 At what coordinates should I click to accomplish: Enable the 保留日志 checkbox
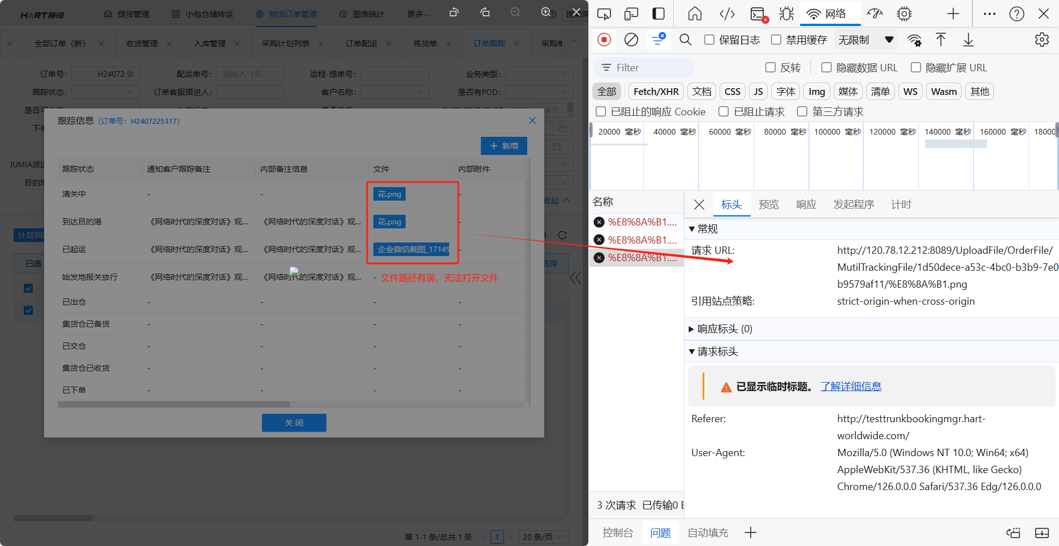point(709,40)
